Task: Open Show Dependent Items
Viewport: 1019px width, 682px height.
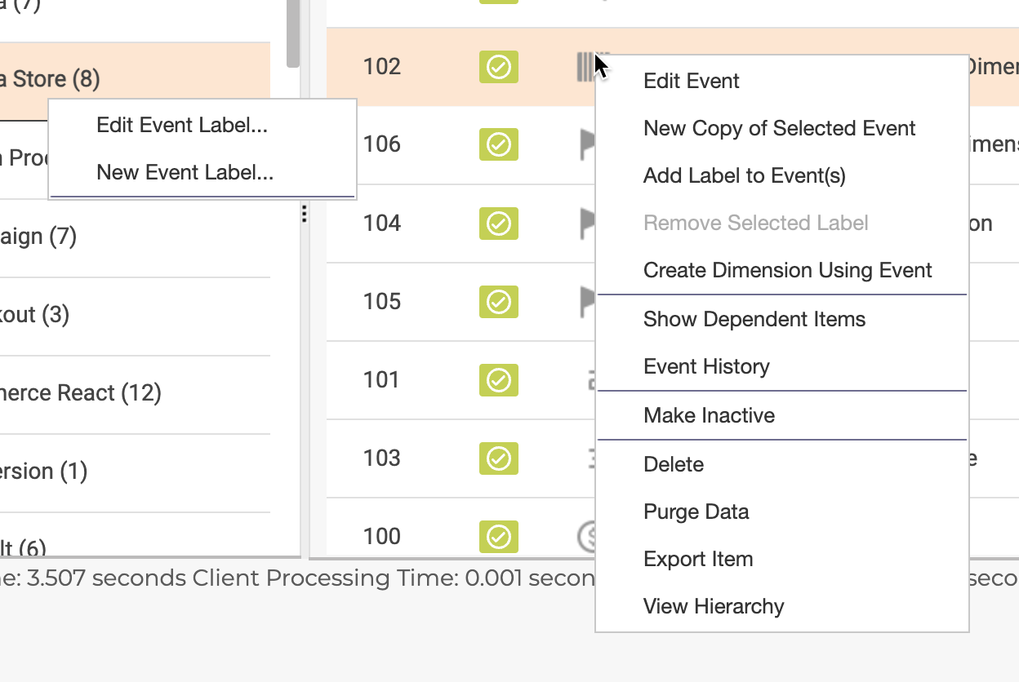Action: (x=754, y=319)
